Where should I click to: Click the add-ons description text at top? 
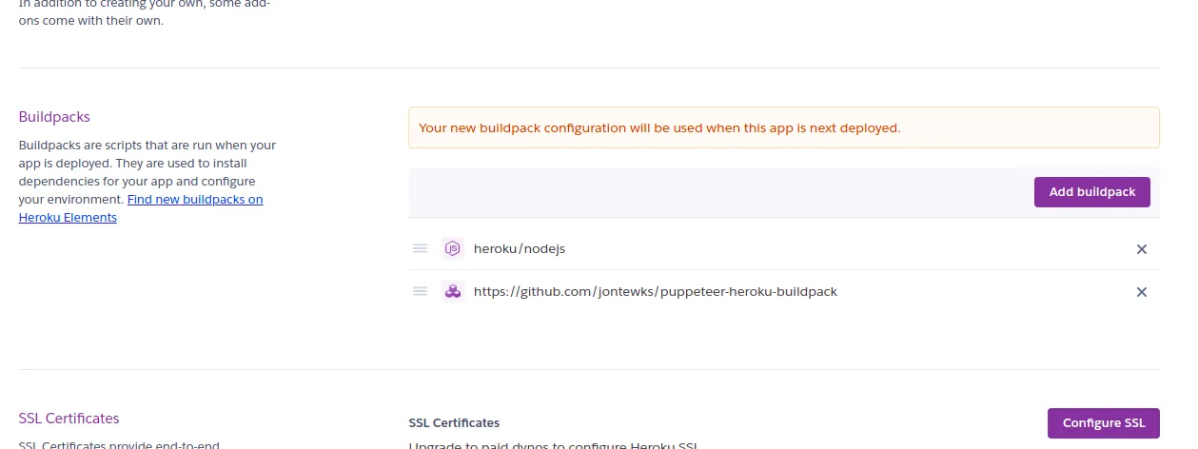tap(143, 13)
